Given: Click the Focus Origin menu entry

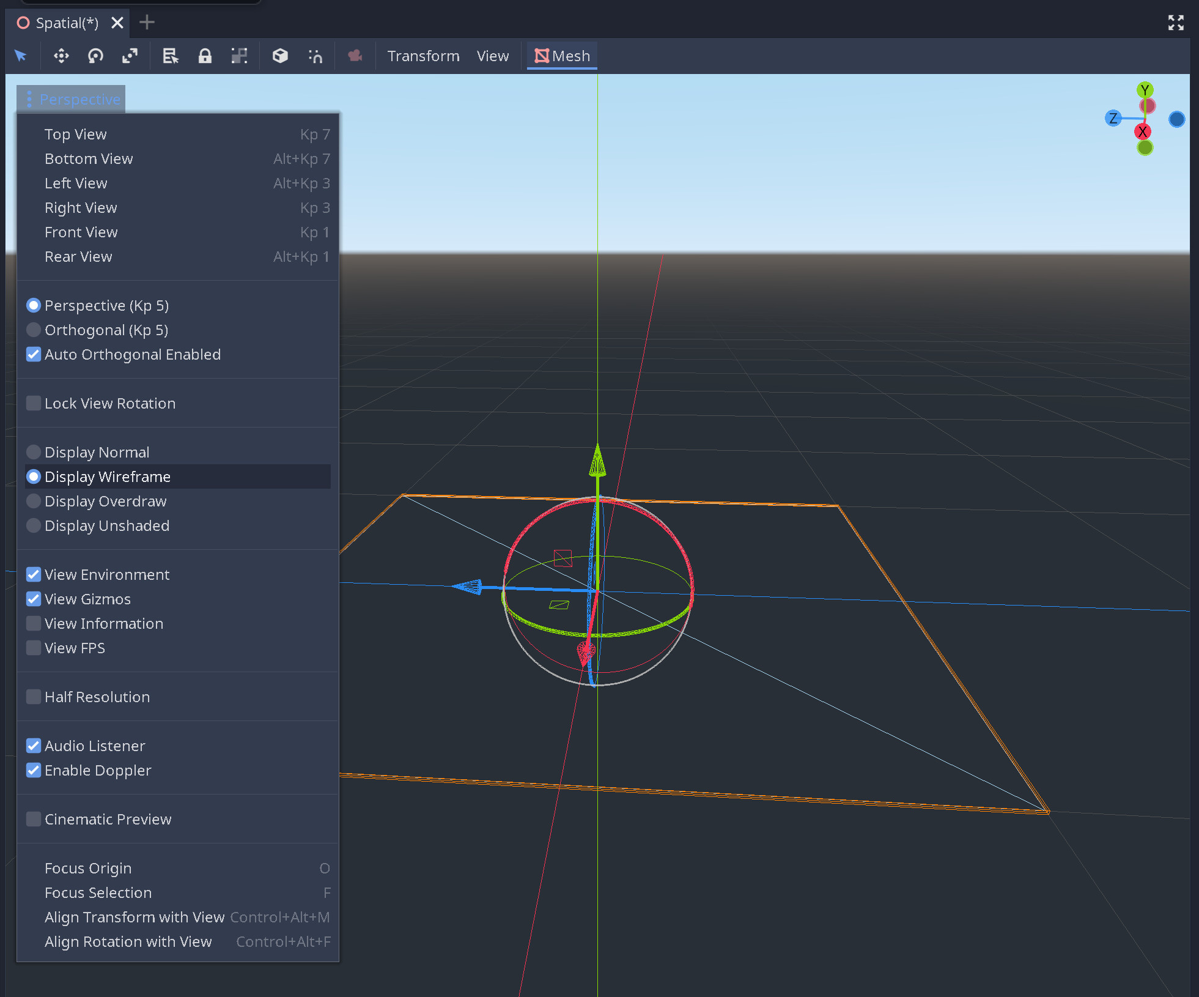Looking at the screenshot, I should pos(88,868).
